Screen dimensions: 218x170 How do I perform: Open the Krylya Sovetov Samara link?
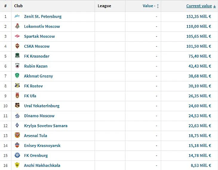pyautogui.click(x=46, y=125)
